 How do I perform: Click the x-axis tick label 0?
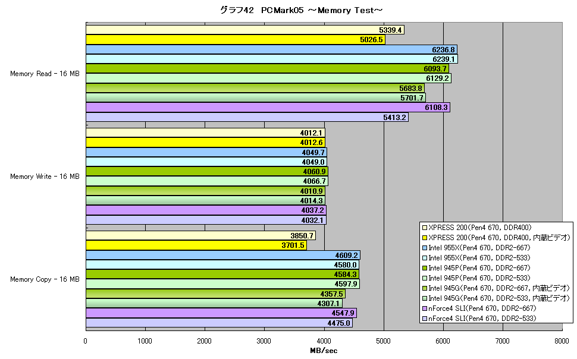click(x=86, y=341)
